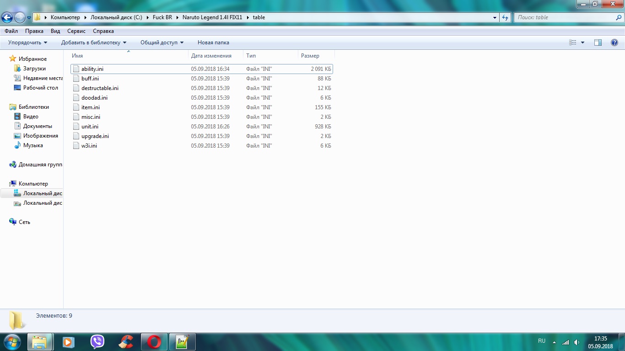Screen dimensions: 625x351
Task: Open the Правка menu
Action: [34, 31]
